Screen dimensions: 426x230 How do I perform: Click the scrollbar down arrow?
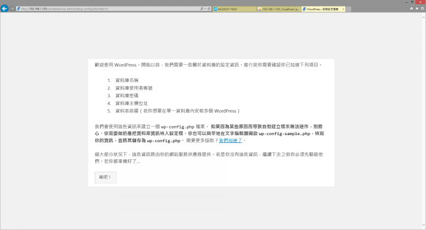pos(424,225)
